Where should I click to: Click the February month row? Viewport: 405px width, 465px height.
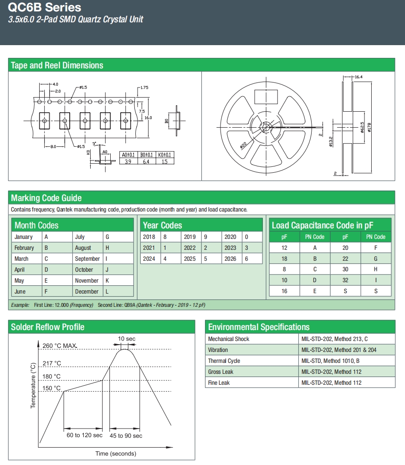(x=72, y=248)
